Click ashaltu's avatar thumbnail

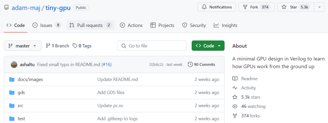14,64
